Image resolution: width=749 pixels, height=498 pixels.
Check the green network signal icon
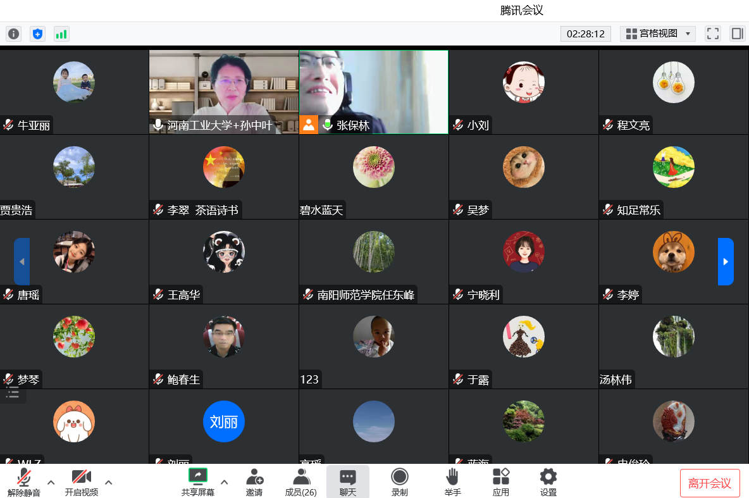(x=61, y=34)
